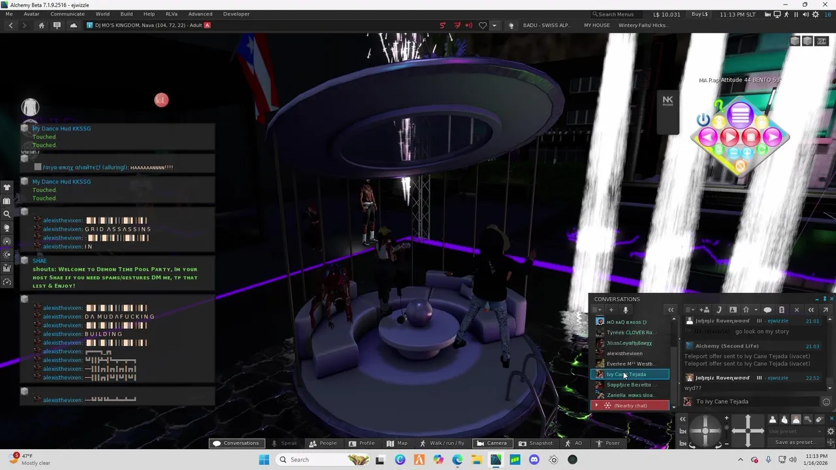
Task: Click the dance HUD blue minus button
Action: tap(733, 153)
